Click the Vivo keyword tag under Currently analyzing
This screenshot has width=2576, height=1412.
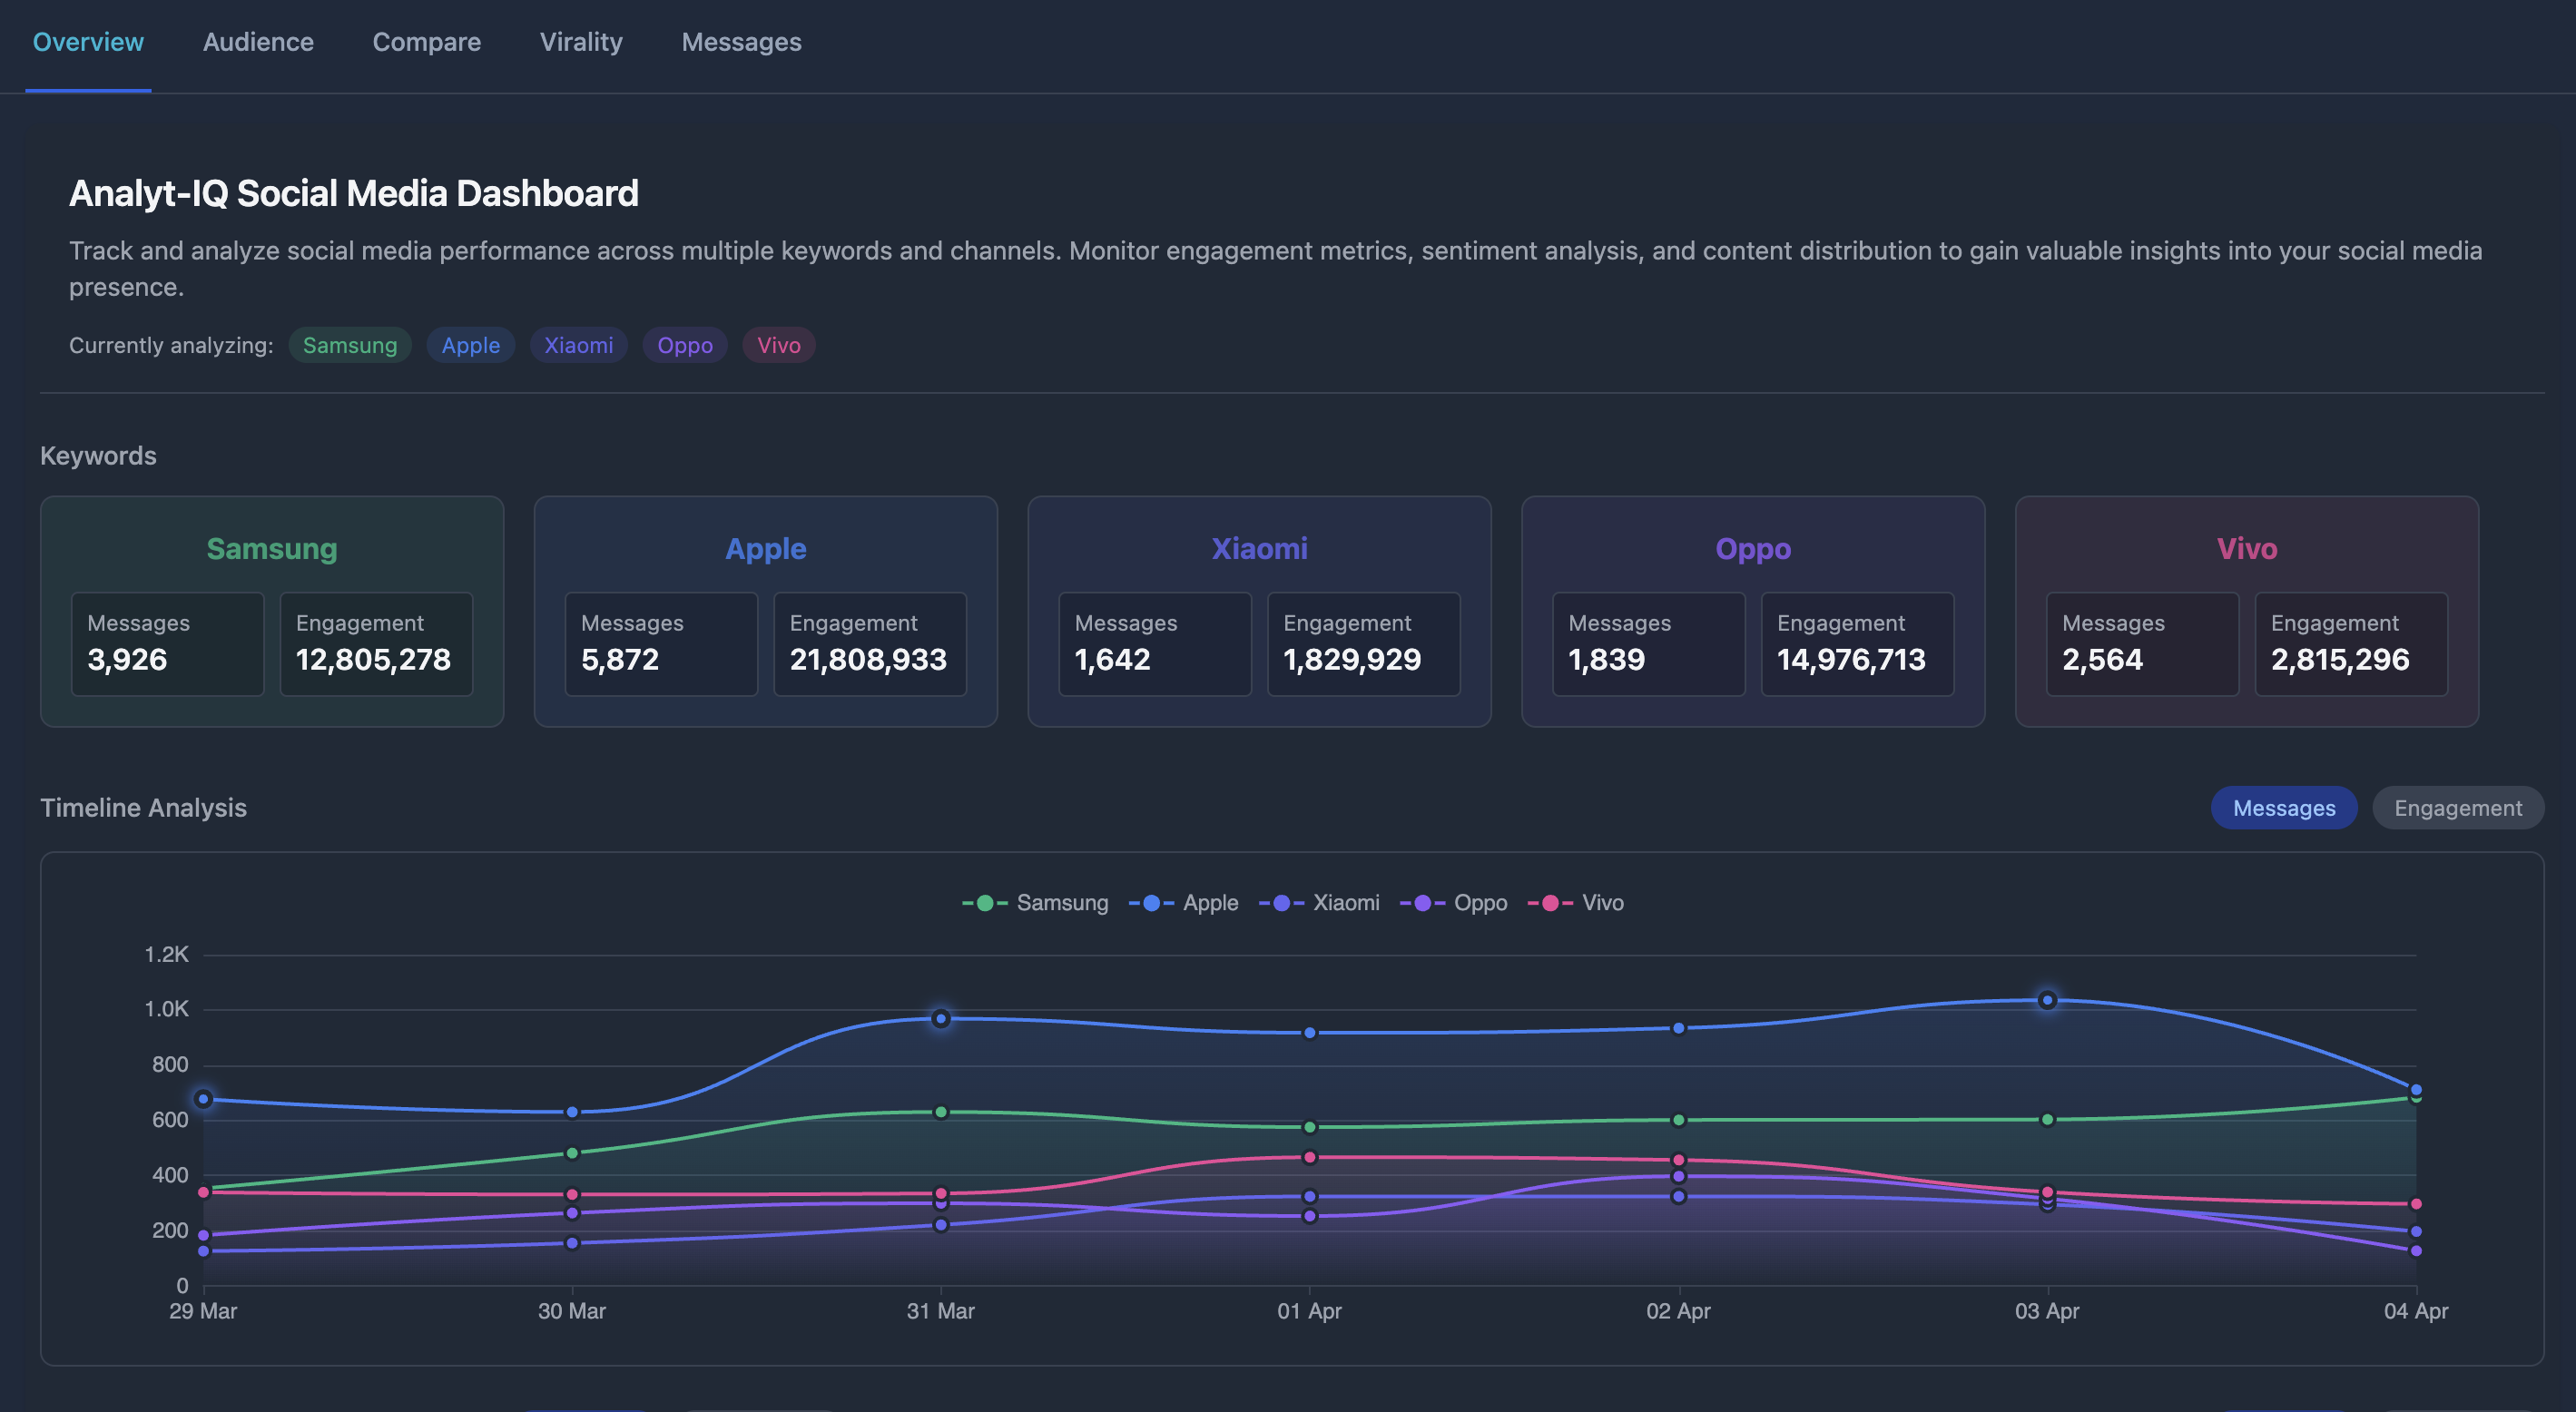[778, 345]
